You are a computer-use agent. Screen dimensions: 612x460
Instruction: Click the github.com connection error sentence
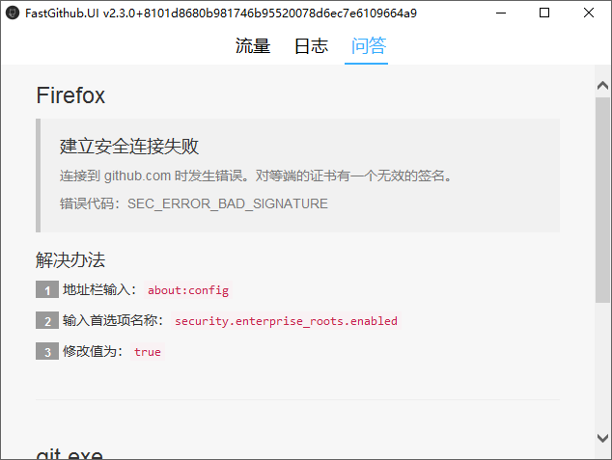tap(256, 176)
